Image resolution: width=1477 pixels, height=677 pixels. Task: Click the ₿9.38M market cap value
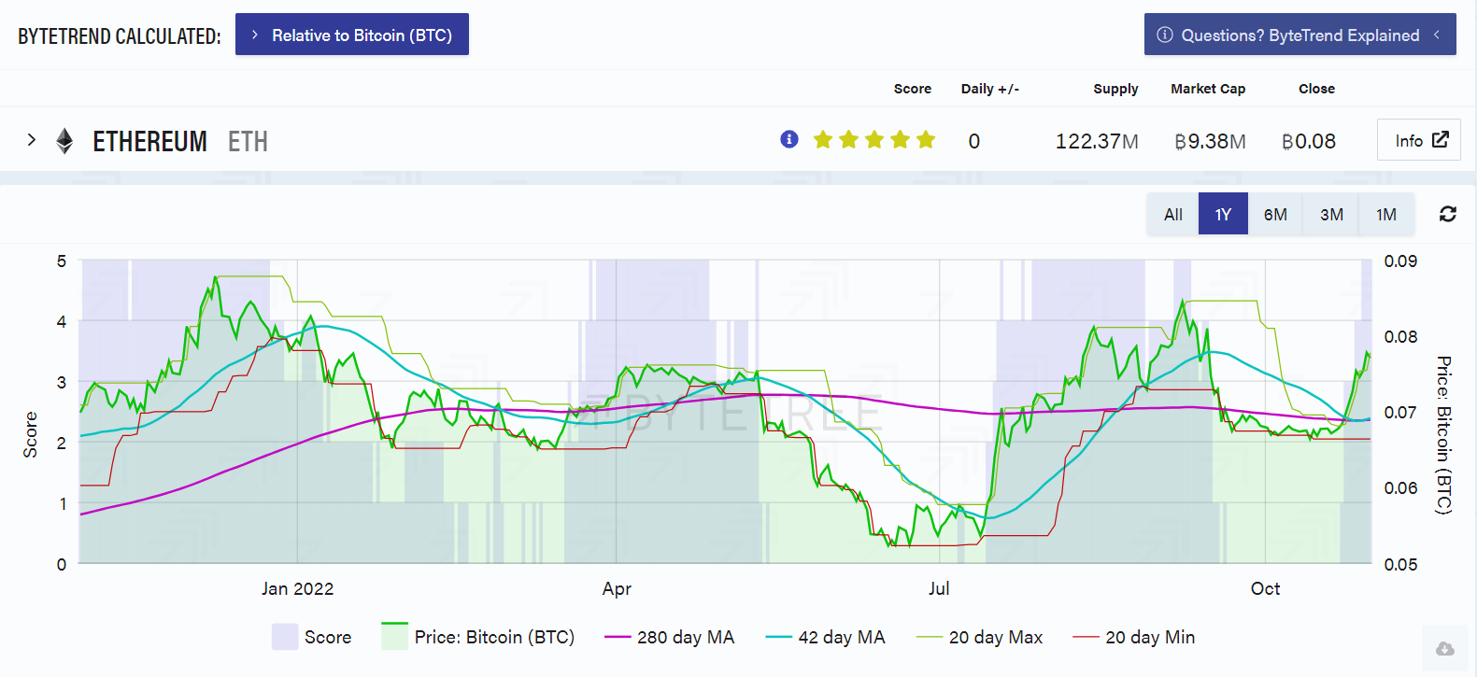(x=1210, y=141)
